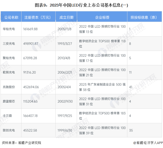Select registered capital value 166407.18
Image resolution: width=163 pixels, height=148 pixels.
click(30, 116)
